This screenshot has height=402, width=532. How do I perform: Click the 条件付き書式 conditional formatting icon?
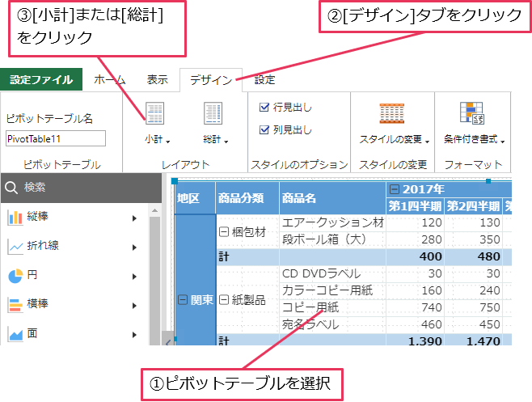pyautogui.click(x=470, y=114)
